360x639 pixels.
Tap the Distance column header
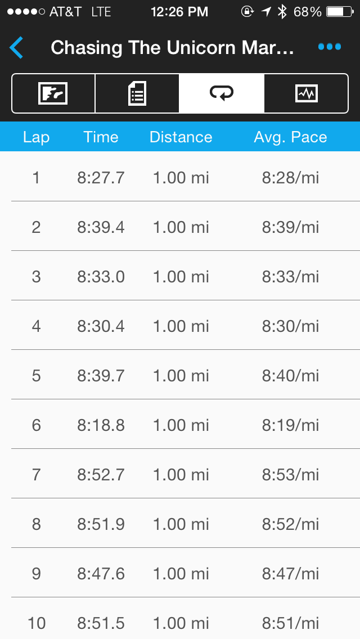[181, 137]
